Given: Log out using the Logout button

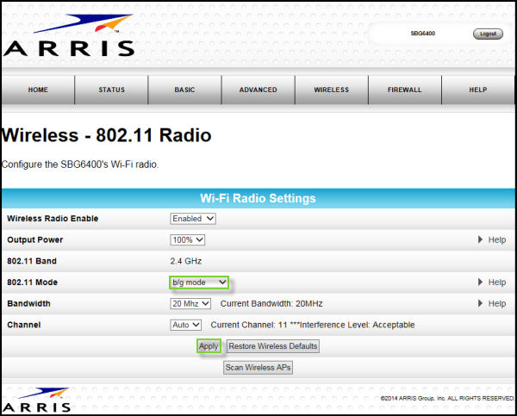Looking at the screenshot, I should pyautogui.click(x=488, y=34).
